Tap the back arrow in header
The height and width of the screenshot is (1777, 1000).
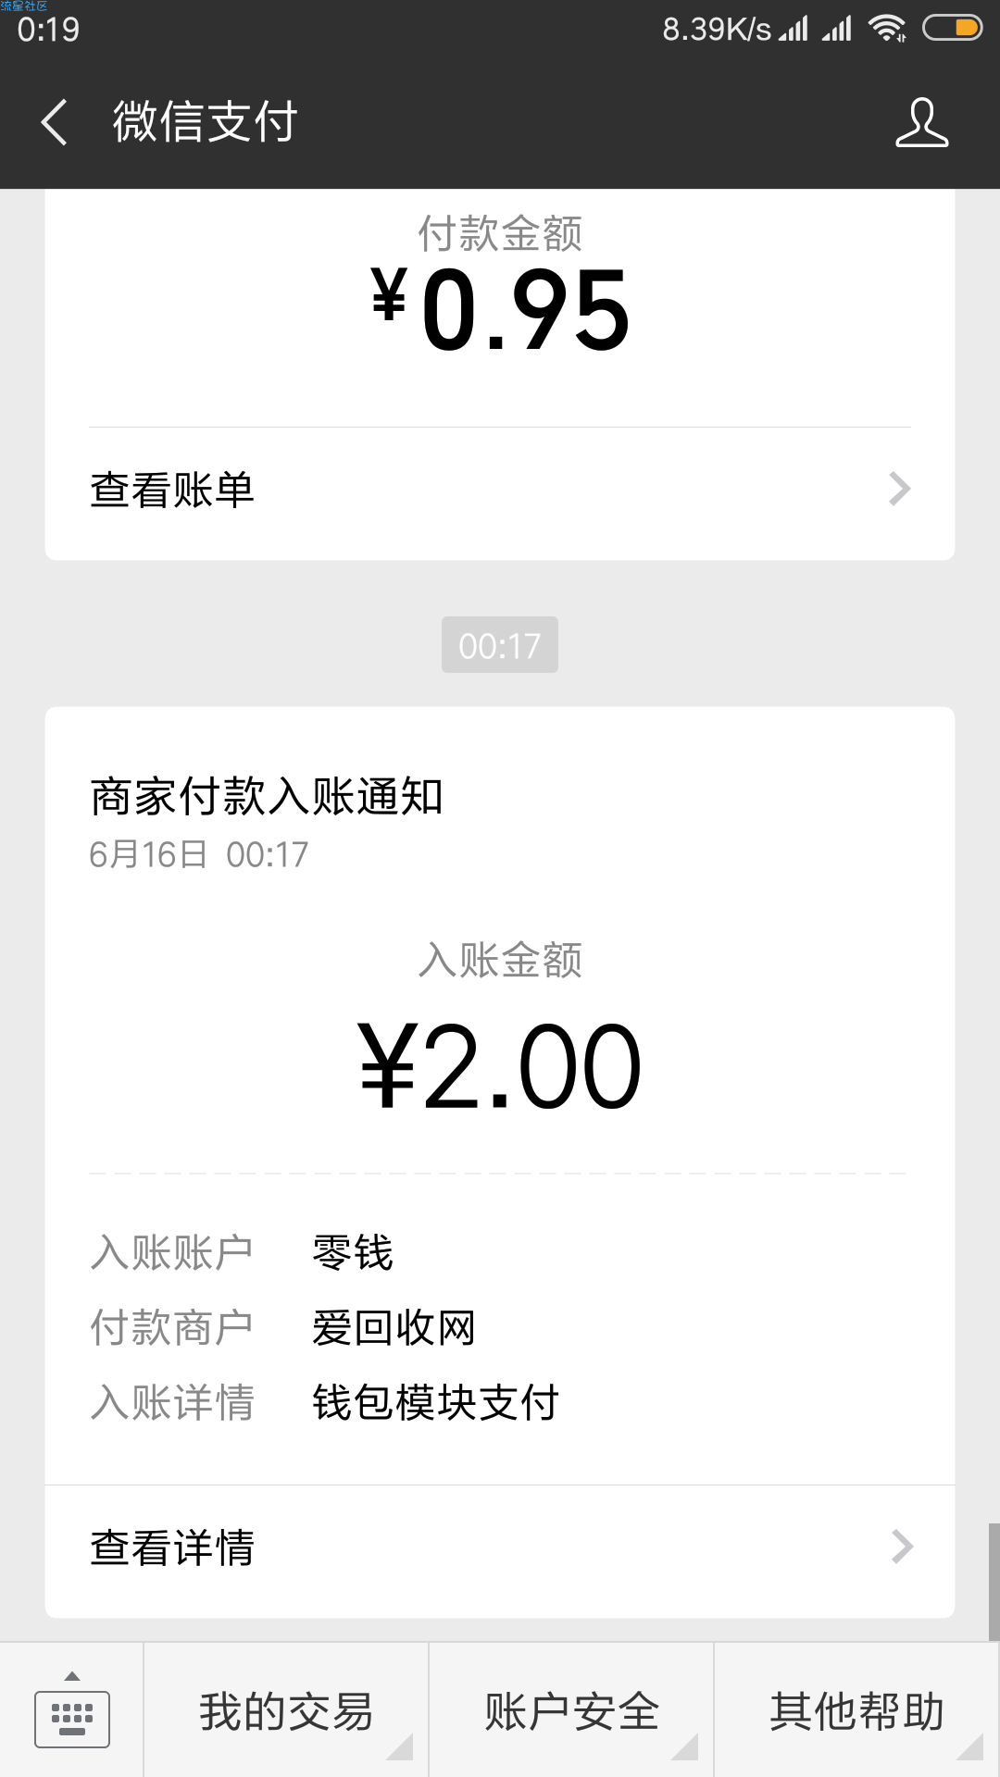point(55,122)
